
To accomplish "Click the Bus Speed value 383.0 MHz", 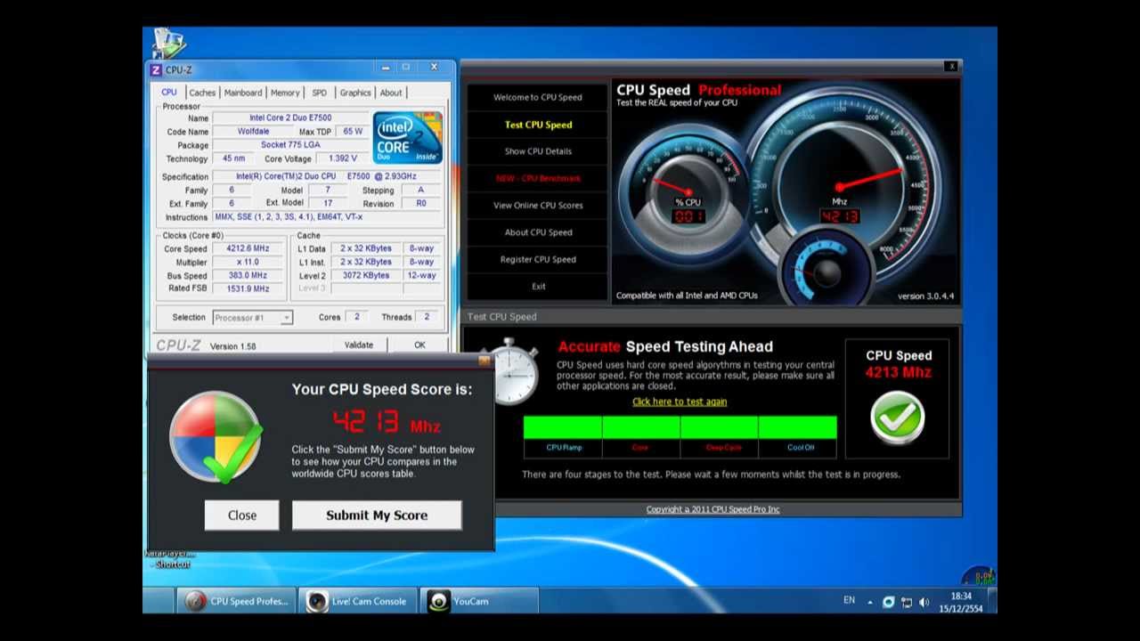I will pyautogui.click(x=247, y=276).
